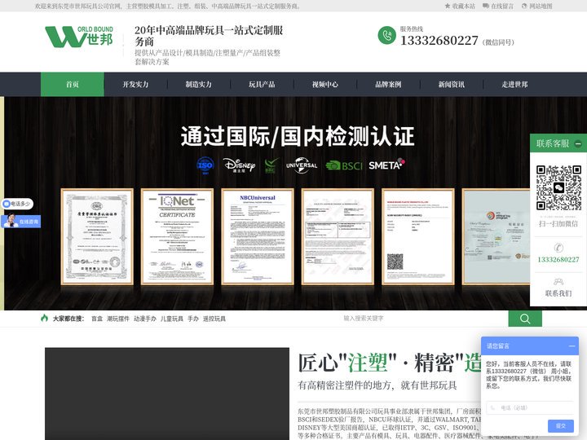Click the 在线留言 link
The height and width of the screenshot is (440, 587).
point(502,6)
